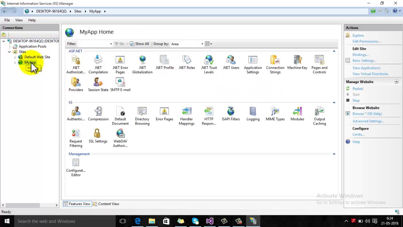Screen dimensions: 403x227
Task: Open the Help menu
Action: tap(32, 20)
